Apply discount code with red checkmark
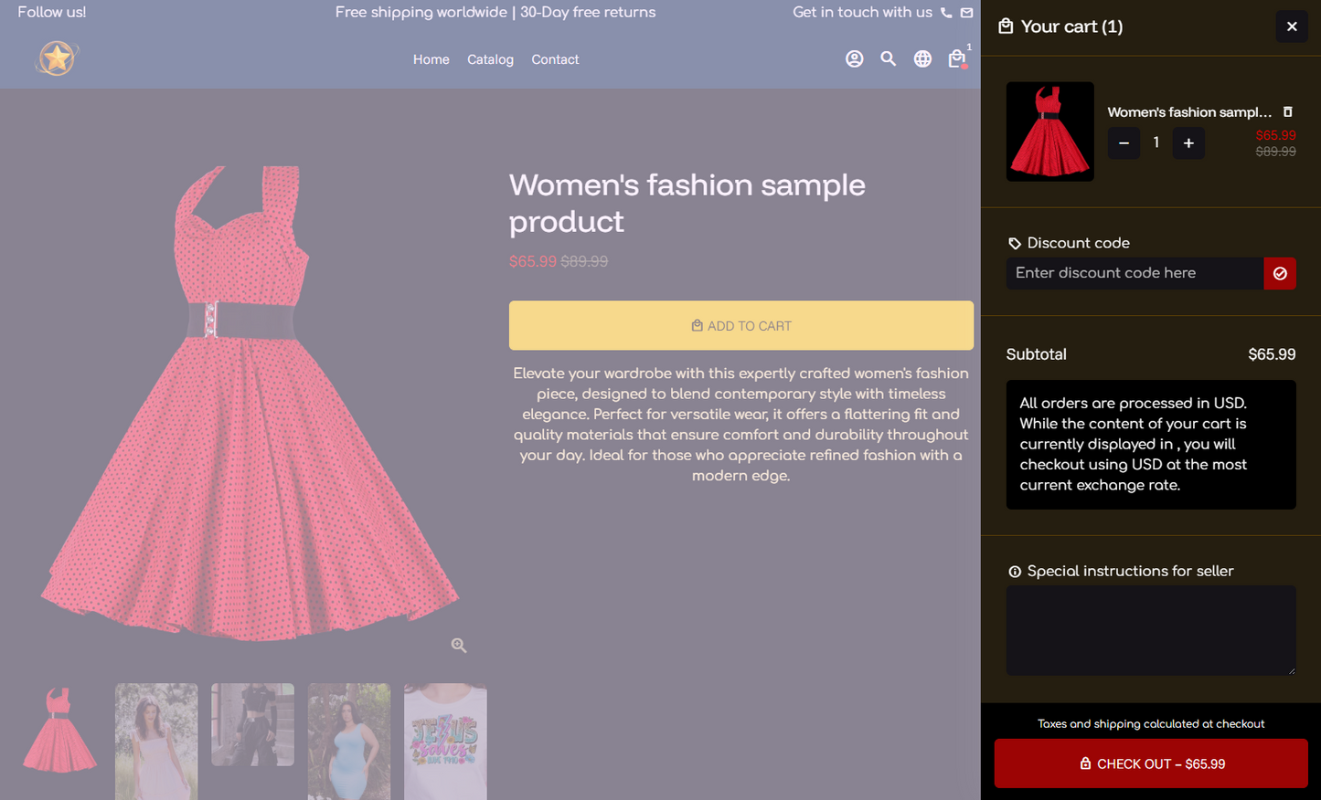 point(1279,273)
